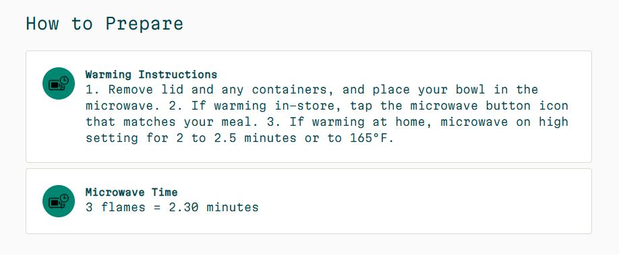This screenshot has width=619, height=255.
Task: Click the 'Remove lid' step text
Action: pyautogui.click(x=146, y=90)
